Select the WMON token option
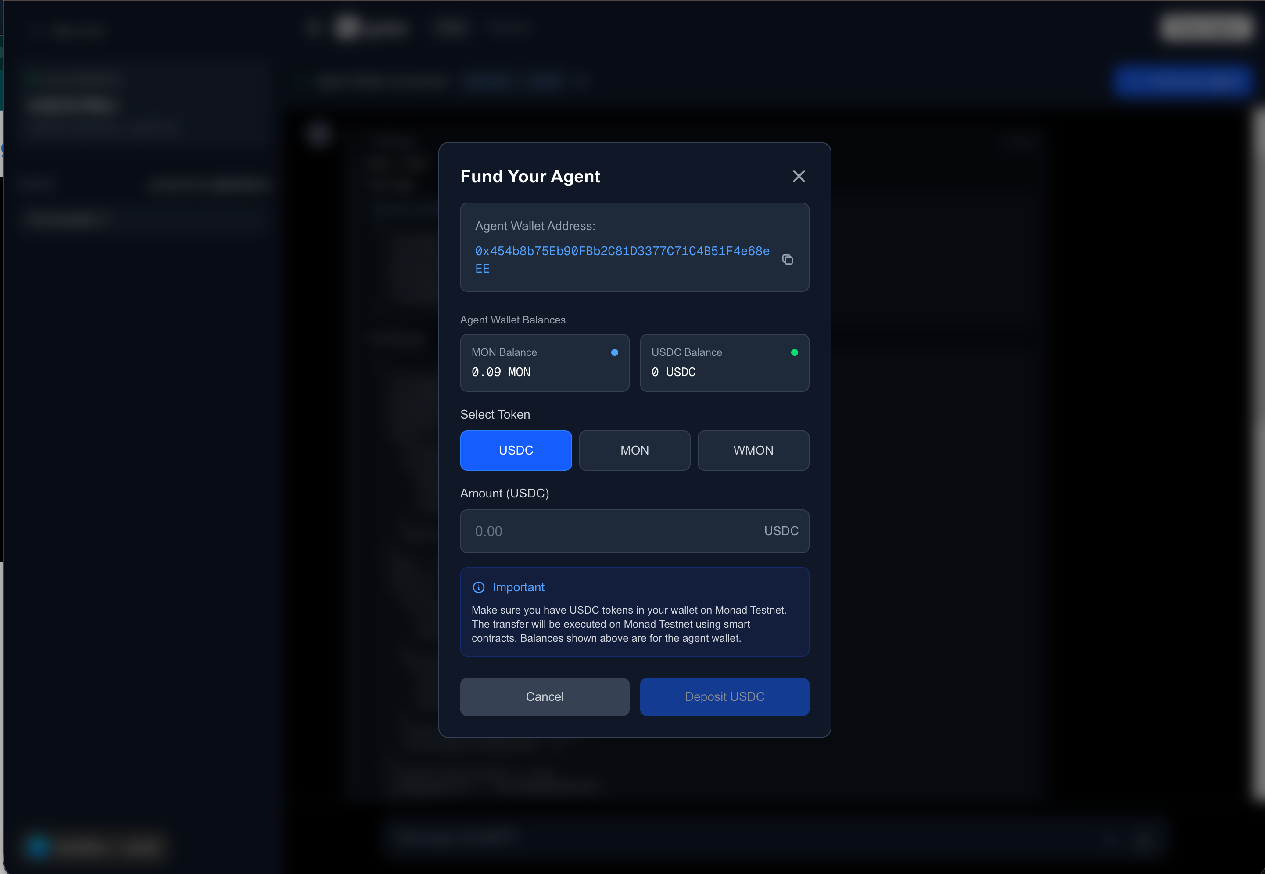This screenshot has height=874, width=1265. (753, 450)
